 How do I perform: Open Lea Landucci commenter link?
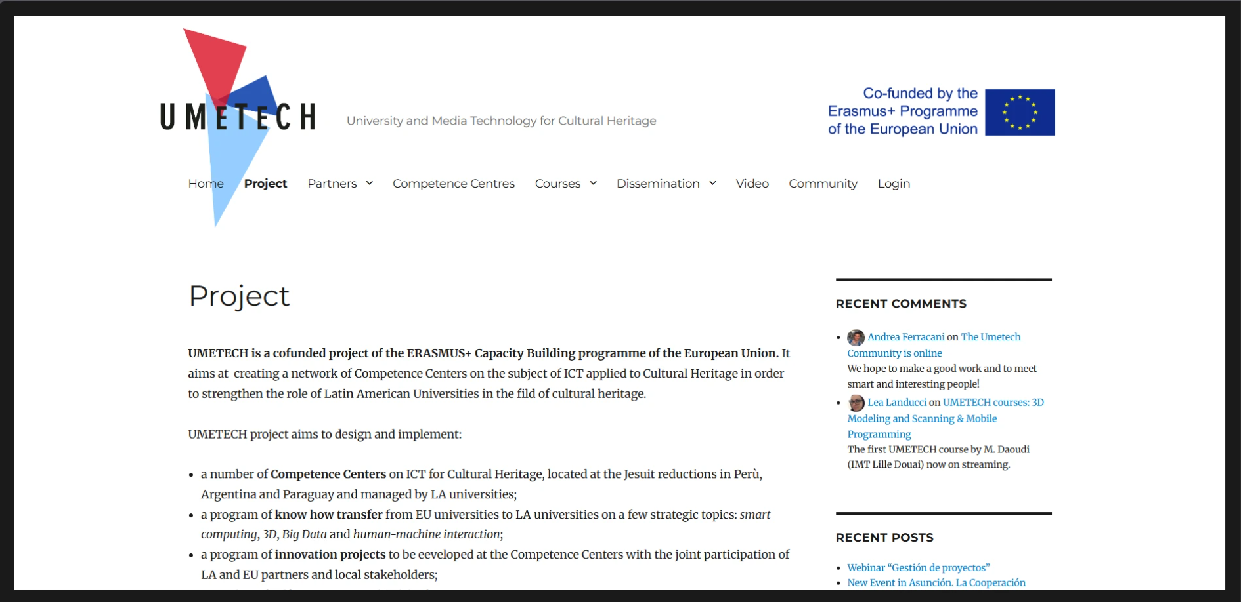[x=896, y=403]
